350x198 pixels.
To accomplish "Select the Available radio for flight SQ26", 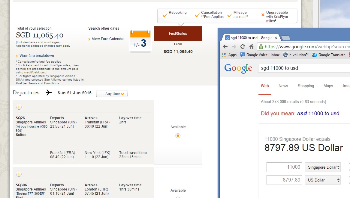I will tap(178, 136).
